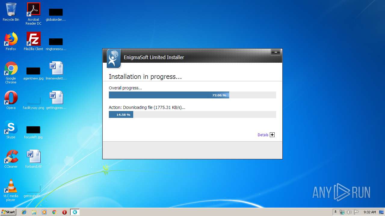Click Show desktop button on taskbar
Viewport: 385px width, 216px height.
(x=382, y=212)
